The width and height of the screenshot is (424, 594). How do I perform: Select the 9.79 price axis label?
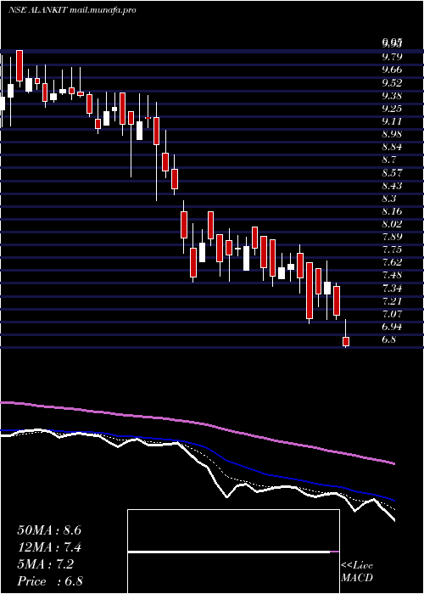(392, 57)
